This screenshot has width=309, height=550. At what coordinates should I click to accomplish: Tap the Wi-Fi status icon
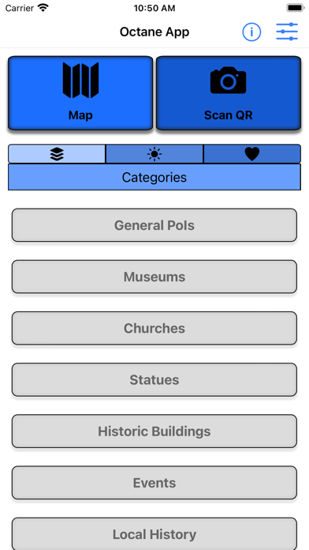point(43,8)
